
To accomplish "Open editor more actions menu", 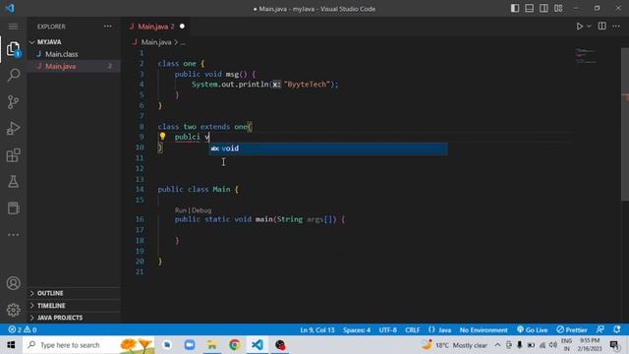I will point(616,27).
